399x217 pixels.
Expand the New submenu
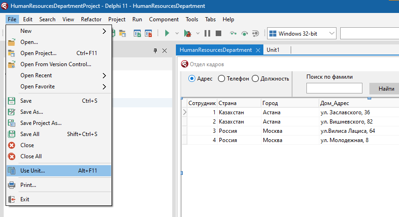point(104,31)
